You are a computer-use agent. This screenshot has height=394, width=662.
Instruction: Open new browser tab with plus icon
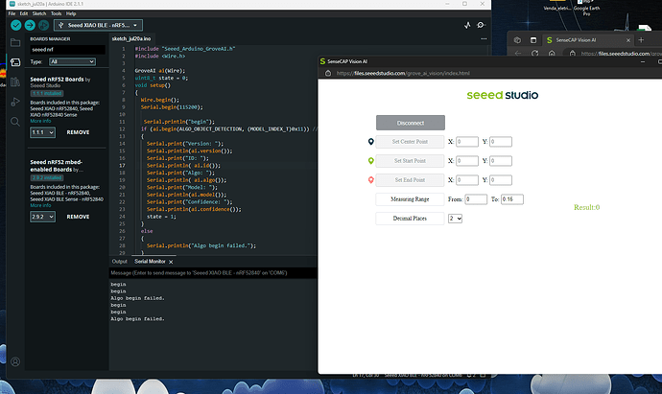641,40
